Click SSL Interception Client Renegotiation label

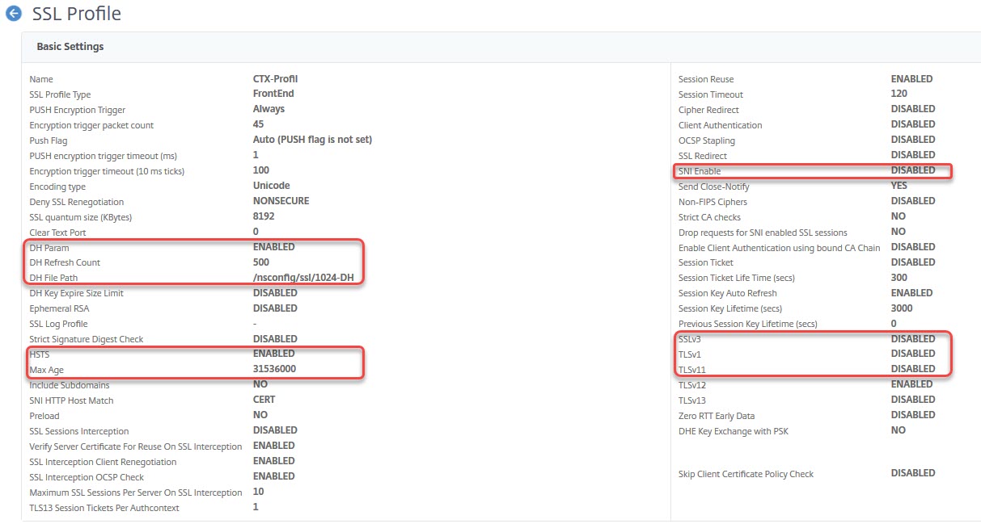click(103, 463)
